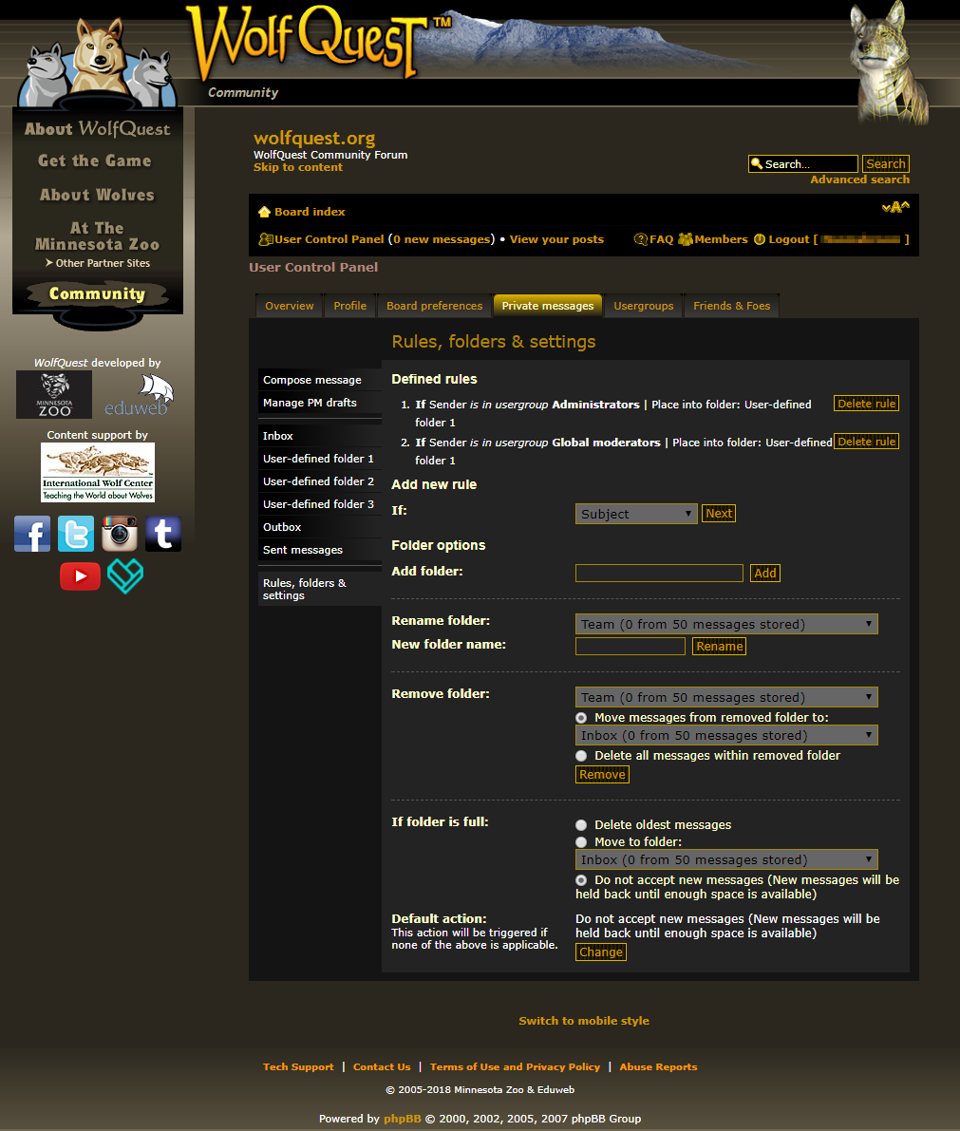Viewport: 960px width, 1131px height.
Task: Click Compose message in side menu
Action: (x=319, y=380)
